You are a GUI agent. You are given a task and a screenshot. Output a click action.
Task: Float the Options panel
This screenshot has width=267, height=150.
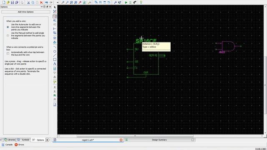point(47,7)
